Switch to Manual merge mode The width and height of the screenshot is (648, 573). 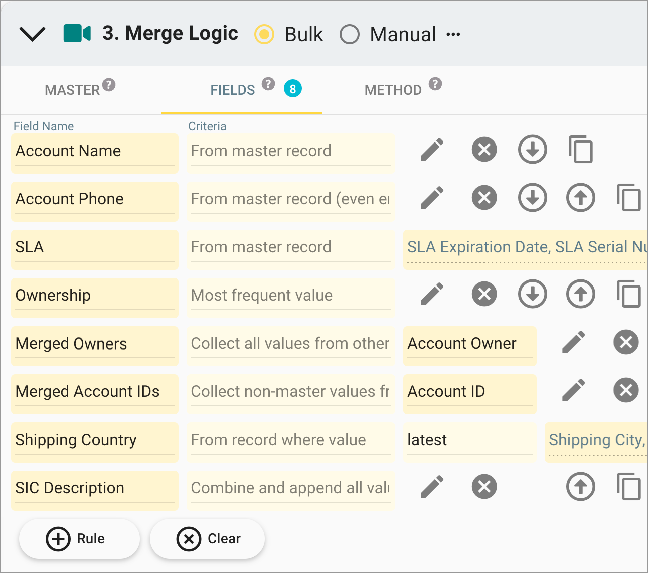350,34
